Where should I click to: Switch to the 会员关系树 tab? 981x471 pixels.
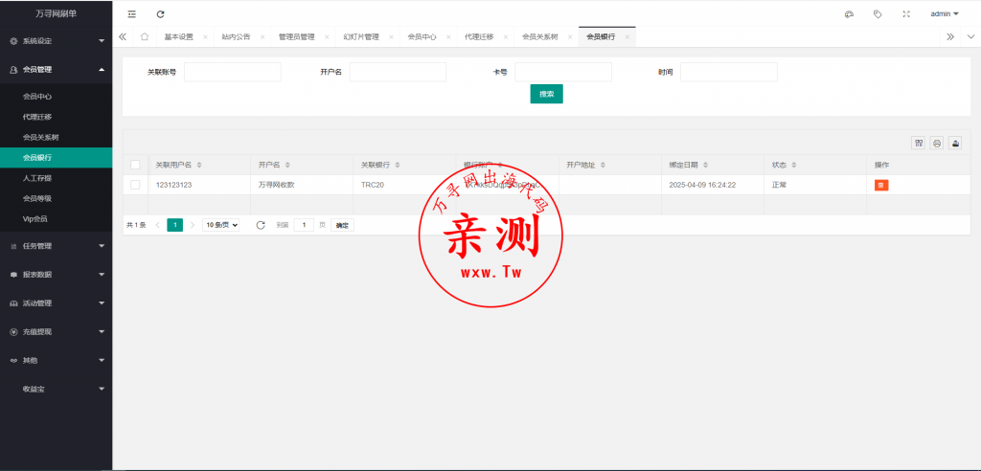pos(540,37)
